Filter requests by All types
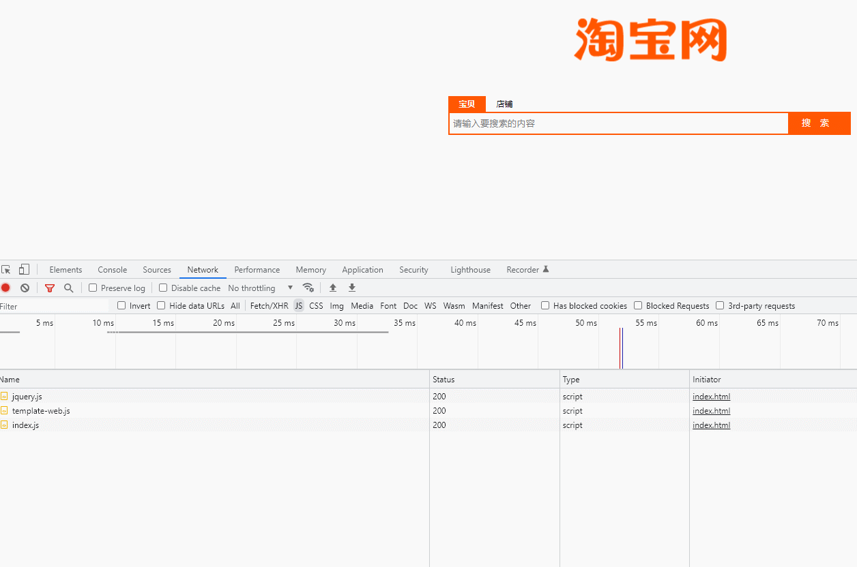857x567 pixels. coord(235,306)
